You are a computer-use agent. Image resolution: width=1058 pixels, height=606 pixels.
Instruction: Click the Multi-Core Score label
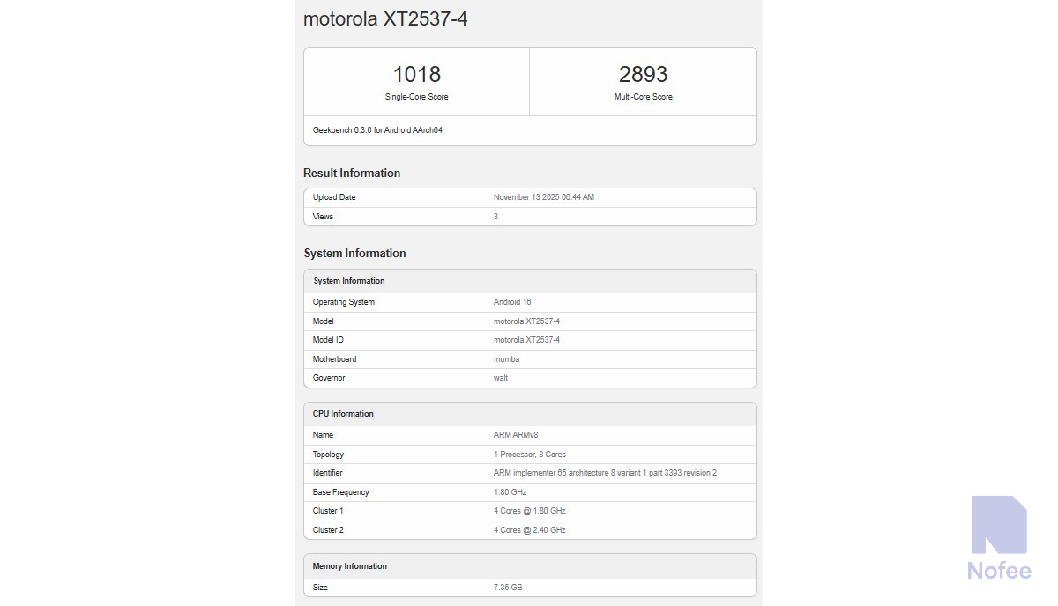(643, 97)
